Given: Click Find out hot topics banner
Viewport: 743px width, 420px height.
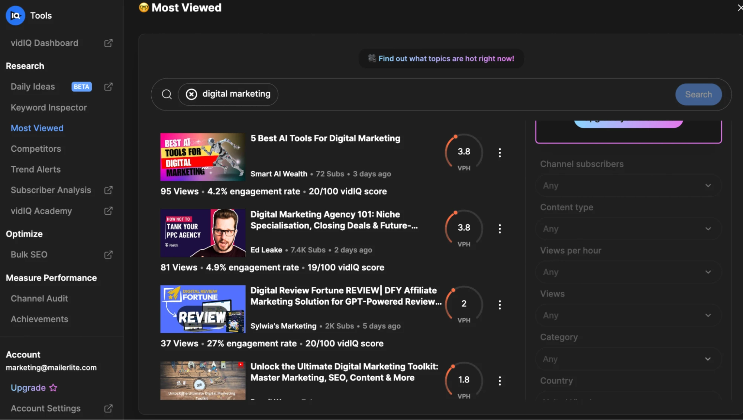Looking at the screenshot, I should pyautogui.click(x=441, y=58).
